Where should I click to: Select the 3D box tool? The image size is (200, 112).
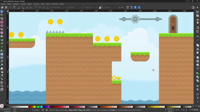point(2,33)
